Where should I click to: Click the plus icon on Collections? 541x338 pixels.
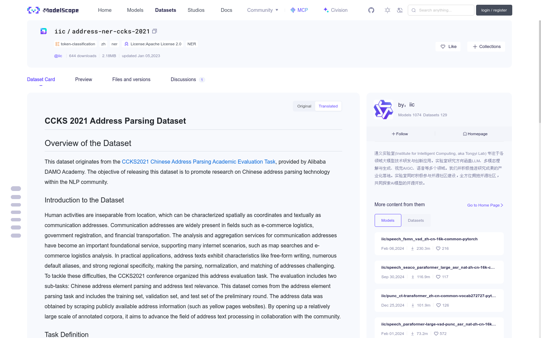pos(475,47)
